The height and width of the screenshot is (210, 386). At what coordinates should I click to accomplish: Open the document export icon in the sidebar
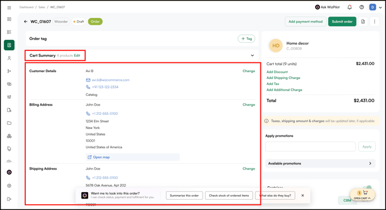coord(9,110)
